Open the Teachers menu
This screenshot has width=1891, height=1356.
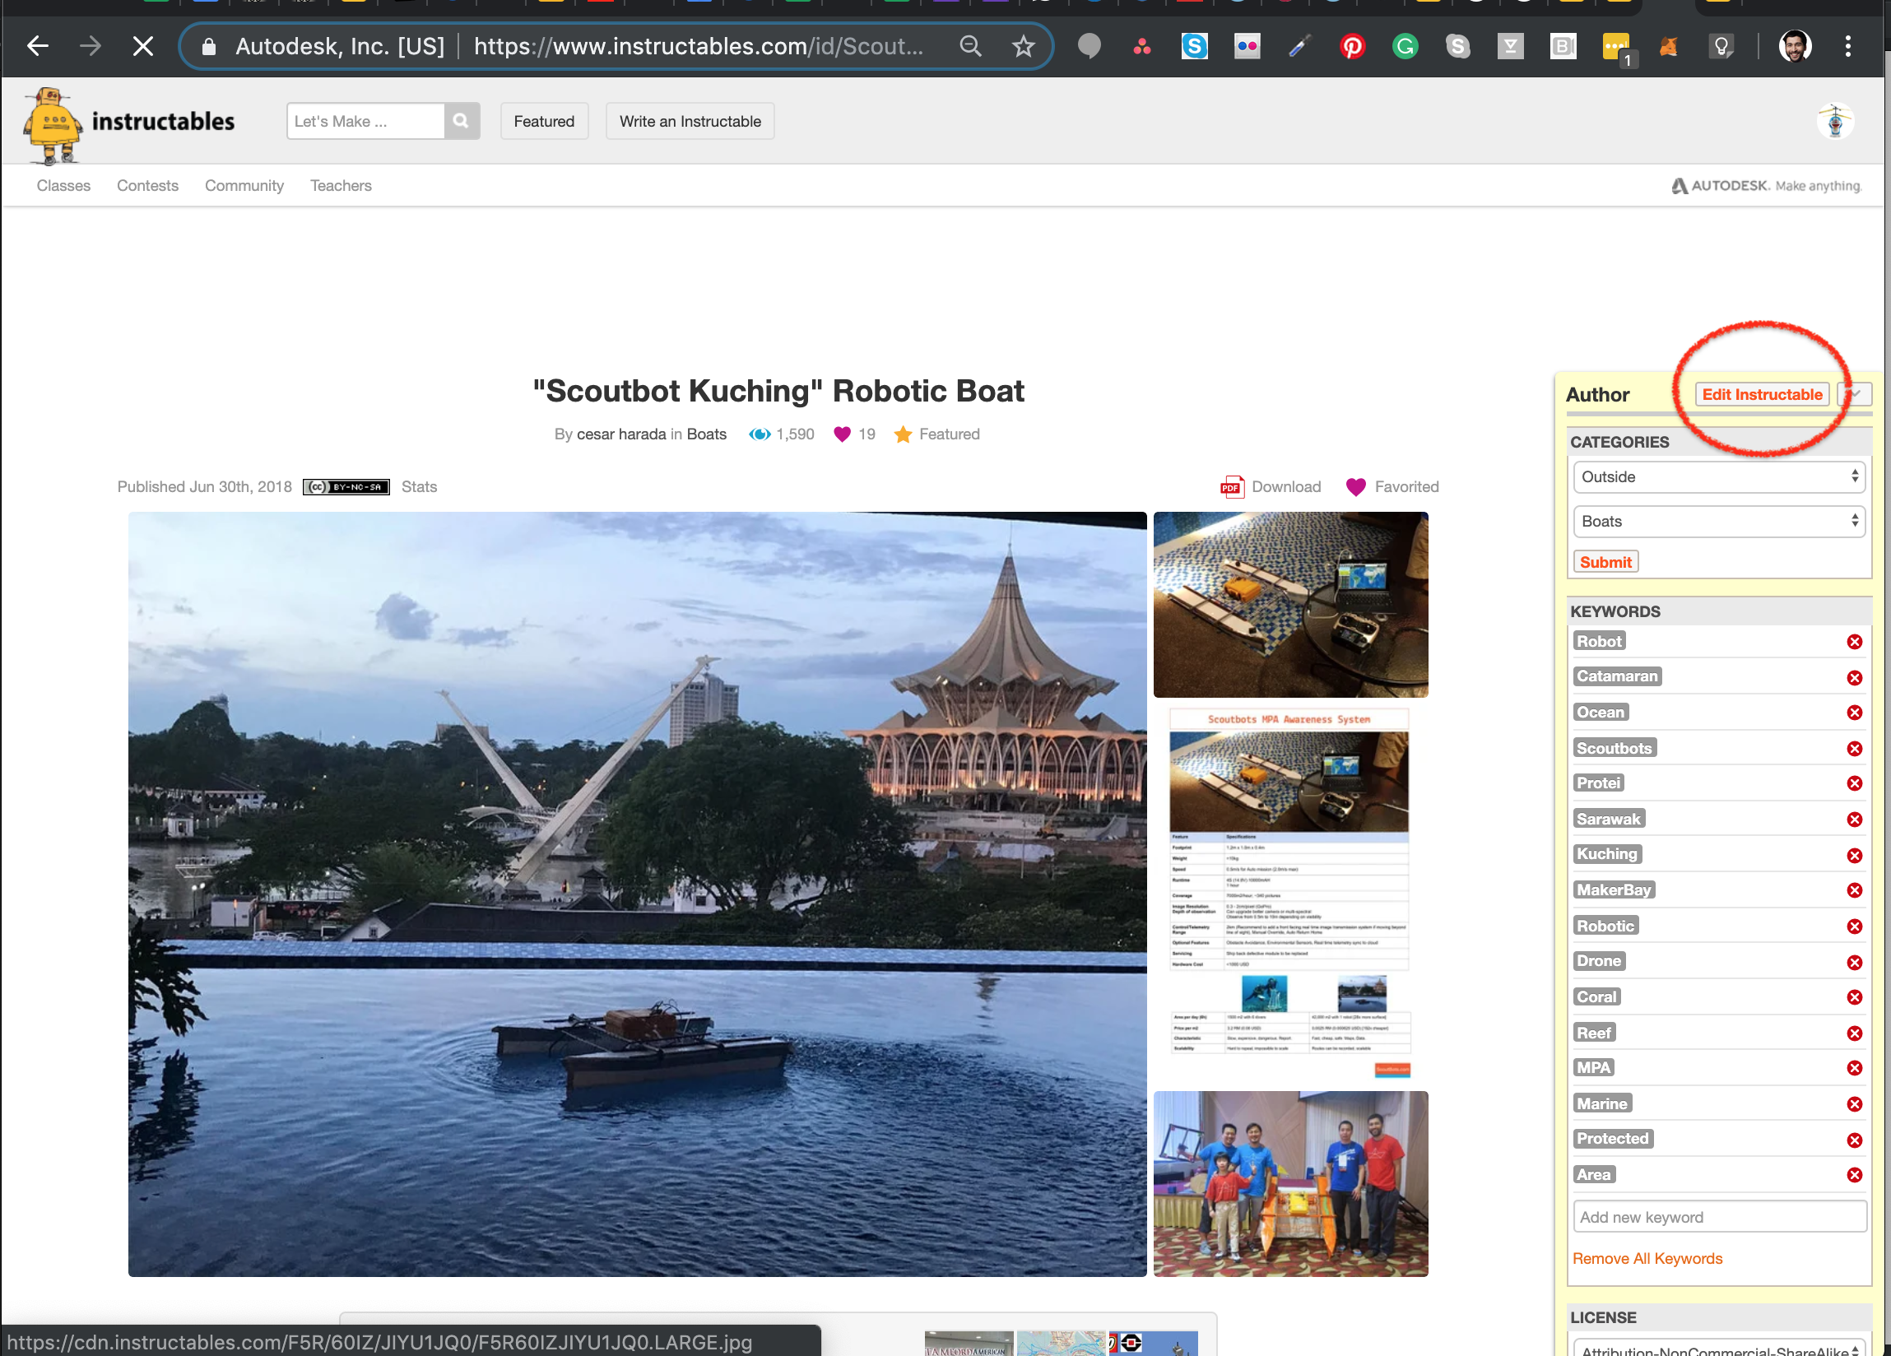[341, 185]
